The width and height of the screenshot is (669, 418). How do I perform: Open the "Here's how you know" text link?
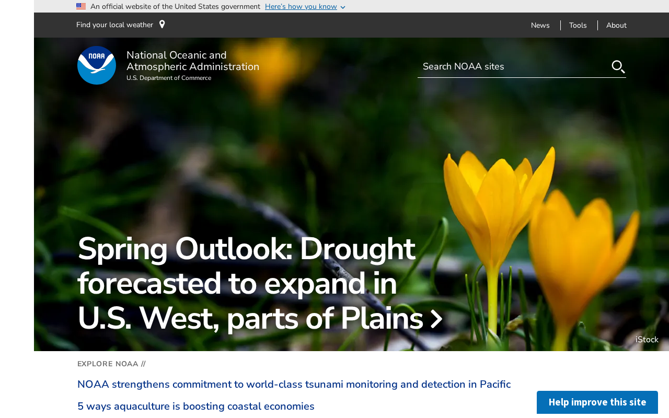[301, 6]
